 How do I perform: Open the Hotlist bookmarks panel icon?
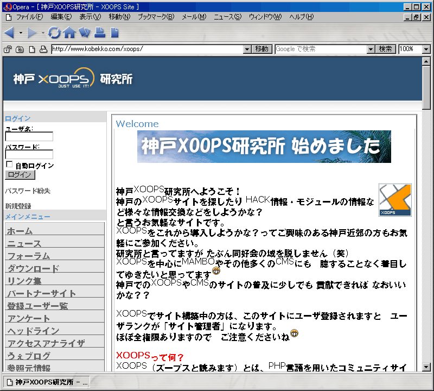tap(85, 33)
